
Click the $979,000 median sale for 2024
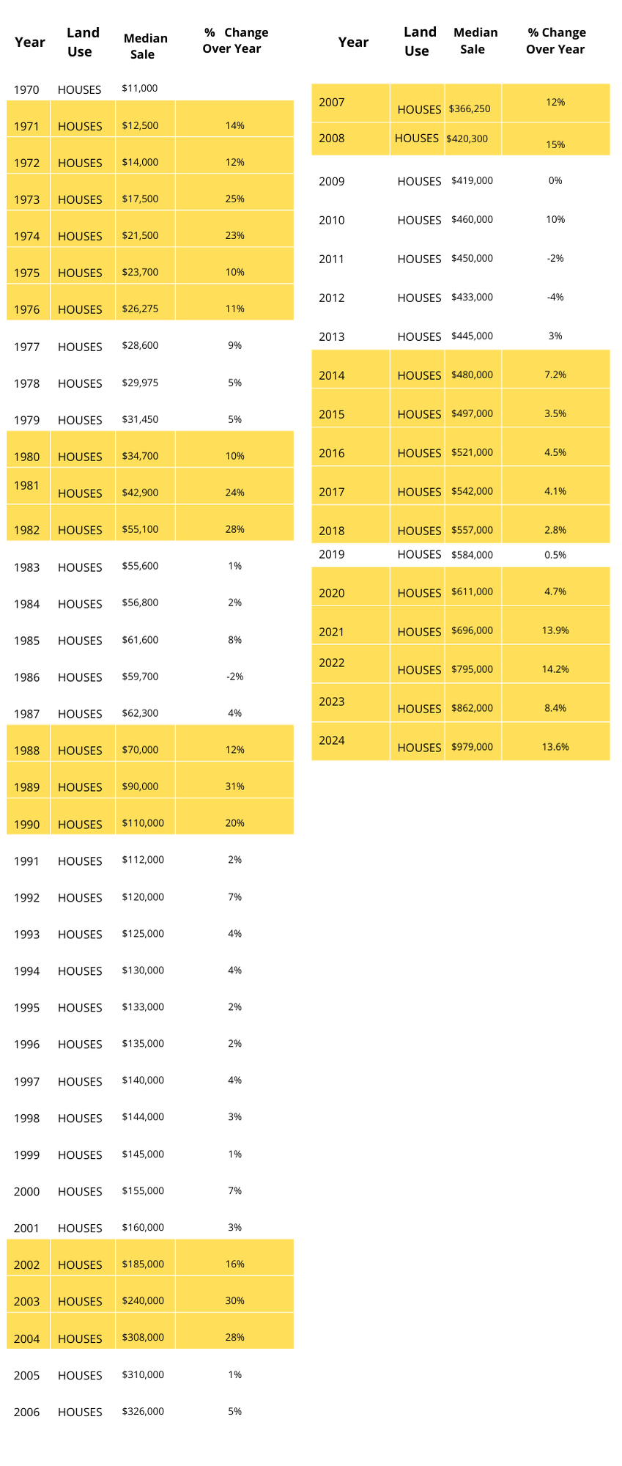click(x=472, y=747)
